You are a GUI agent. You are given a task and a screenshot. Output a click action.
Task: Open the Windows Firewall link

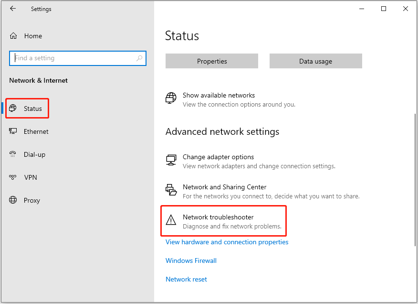(191, 261)
